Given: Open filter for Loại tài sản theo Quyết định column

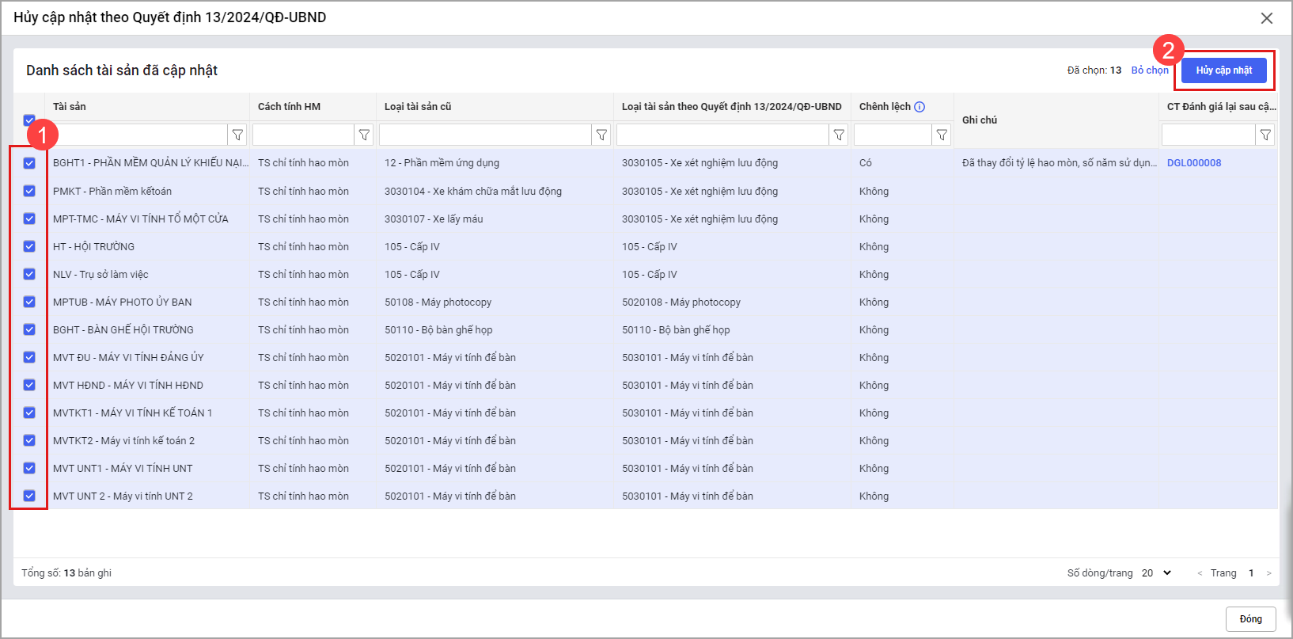Looking at the screenshot, I should tap(839, 135).
